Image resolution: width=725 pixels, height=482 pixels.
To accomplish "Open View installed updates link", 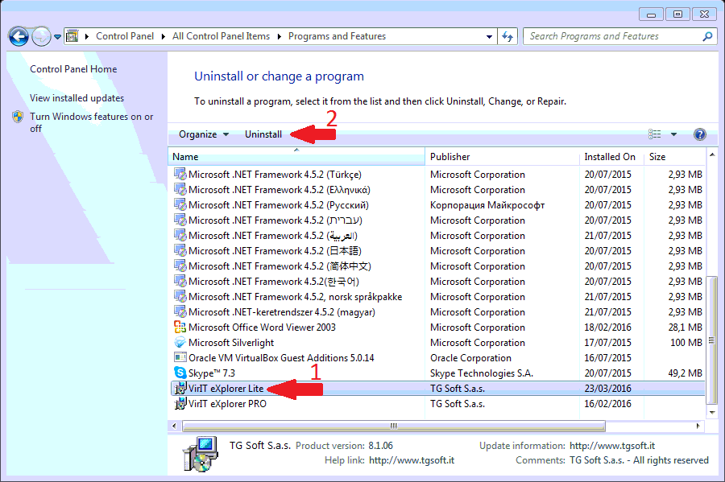I will [77, 98].
